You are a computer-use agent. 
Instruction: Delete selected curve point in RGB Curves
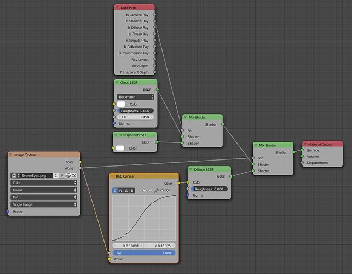(x=168, y=191)
